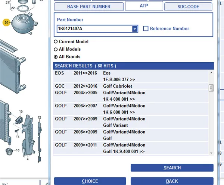Click callout number 22 in parts diagram
The width and height of the screenshot is (224, 185).
(x=13, y=8)
